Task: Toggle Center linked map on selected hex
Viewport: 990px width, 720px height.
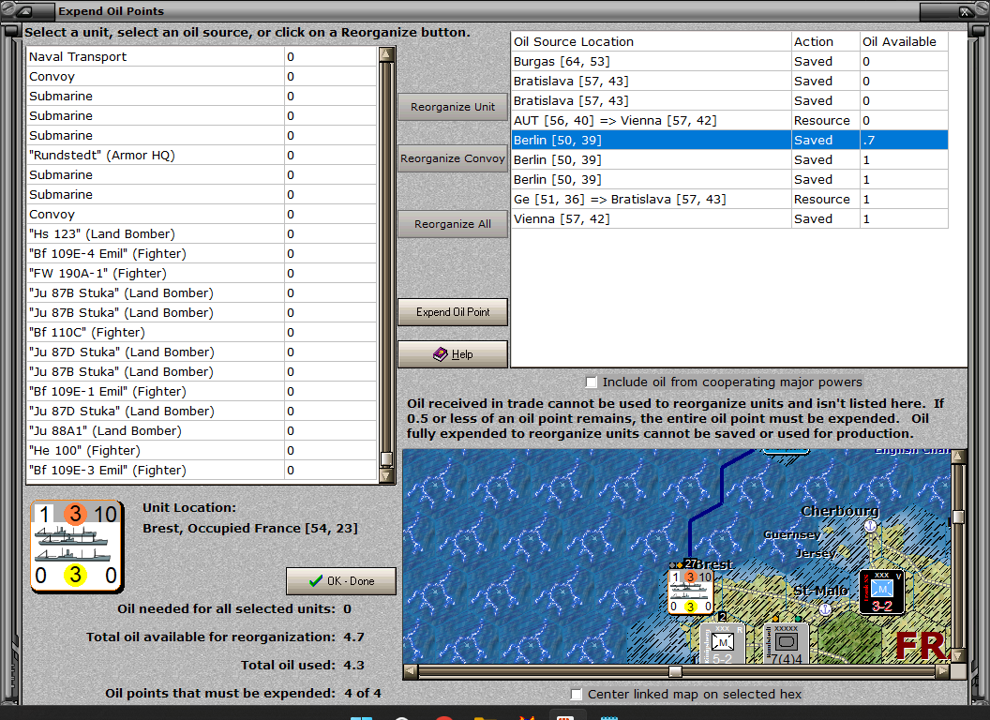Action: coord(576,694)
